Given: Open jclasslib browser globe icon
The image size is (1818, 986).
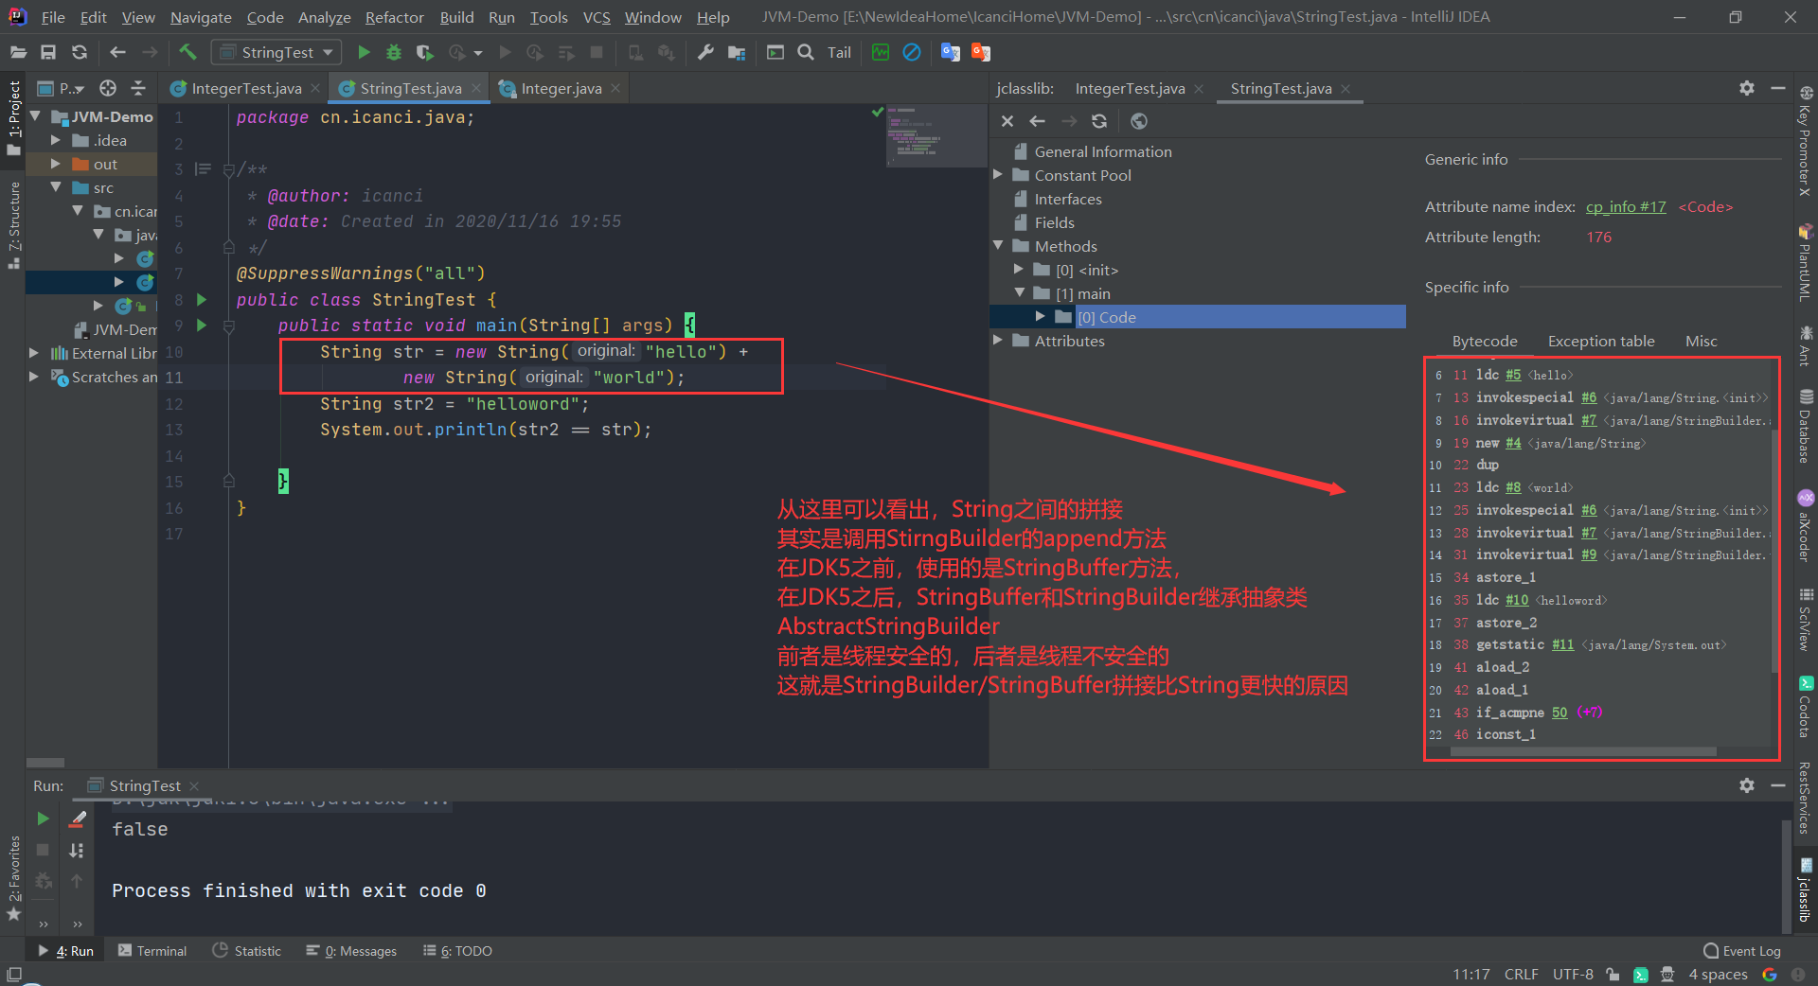Looking at the screenshot, I should [x=1139, y=121].
